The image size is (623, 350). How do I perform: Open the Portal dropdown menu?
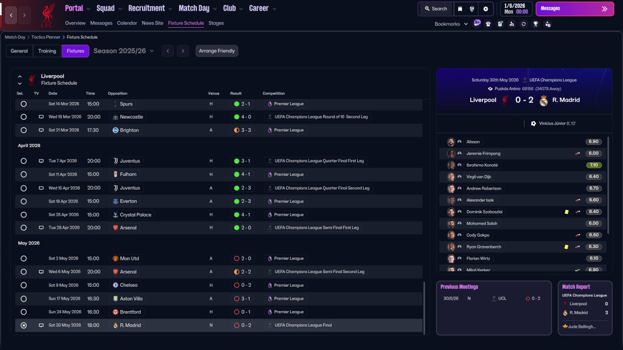77,8
